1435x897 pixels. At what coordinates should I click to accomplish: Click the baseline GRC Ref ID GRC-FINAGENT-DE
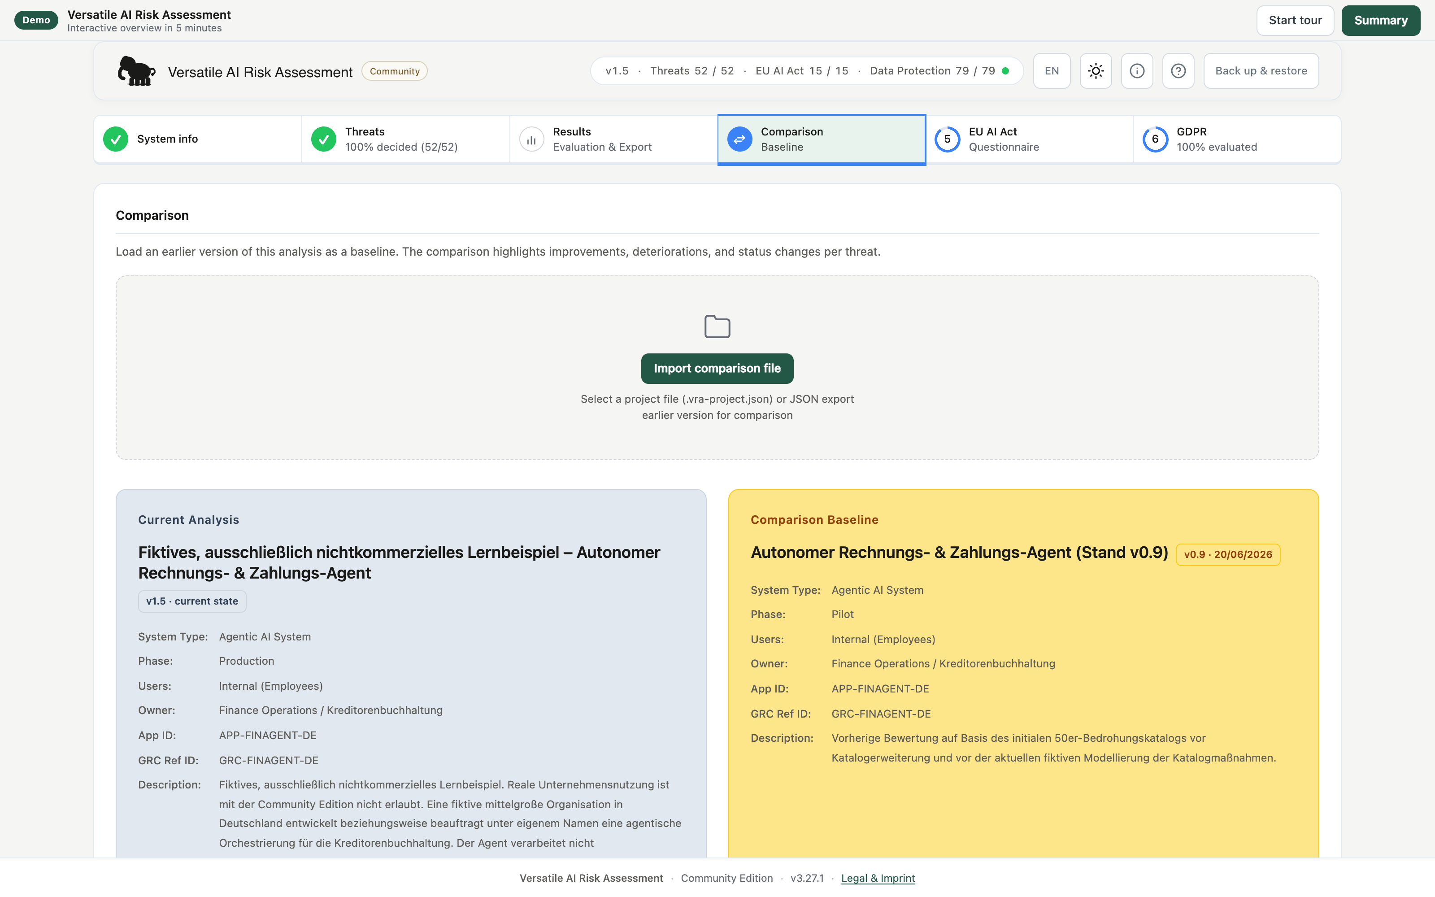click(x=881, y=714)
